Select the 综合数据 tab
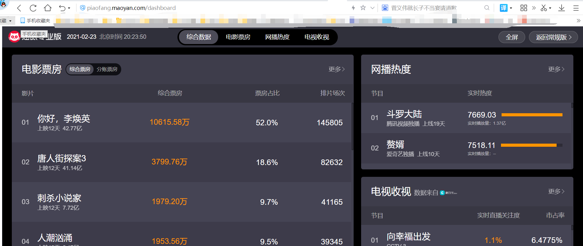 pyautogui.click(x=199, y=37)
